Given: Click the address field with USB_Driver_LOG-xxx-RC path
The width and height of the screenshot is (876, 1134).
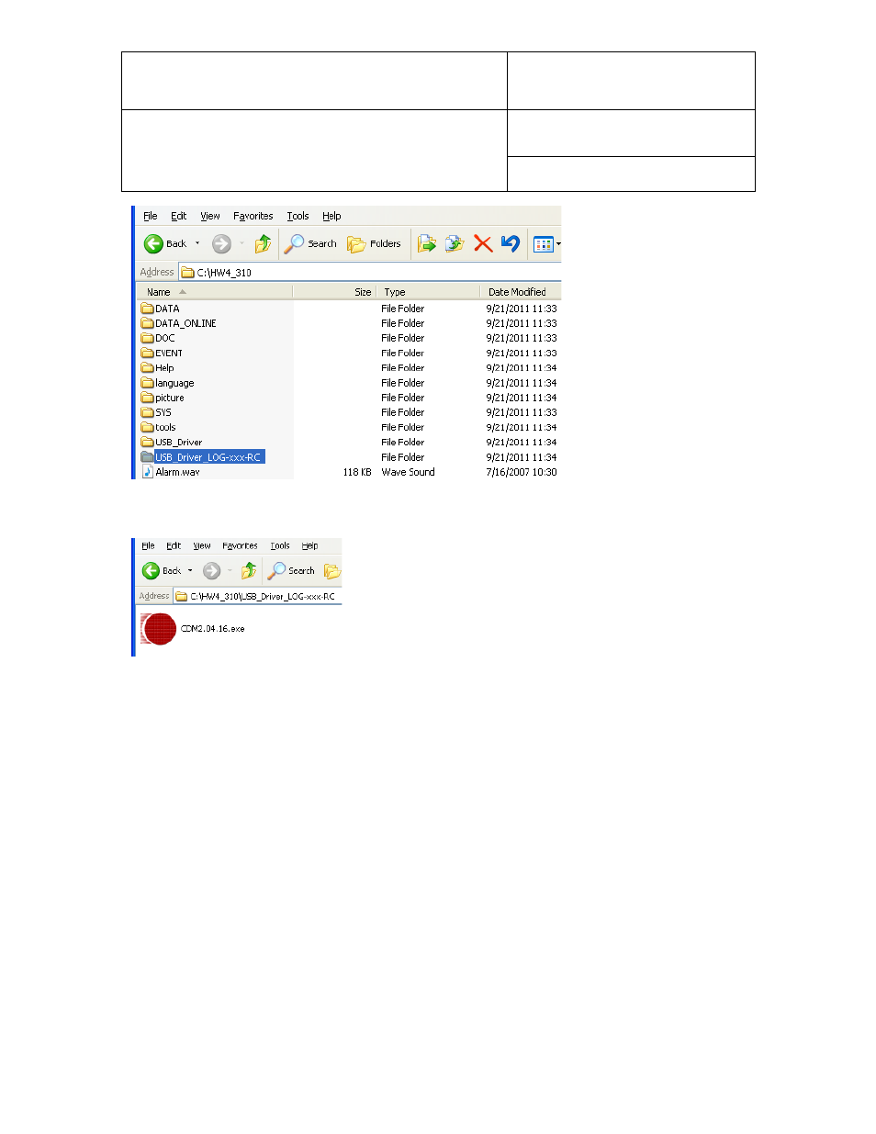Looking at the screenshot, I should click(257, 597).
